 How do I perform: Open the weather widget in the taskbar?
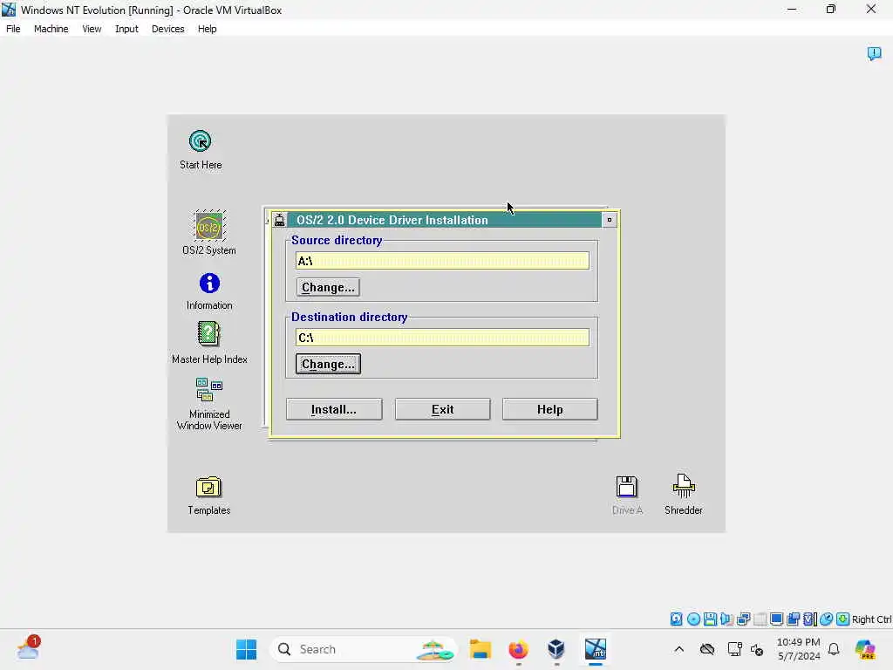pyautogui.click(x=29, y=648)
